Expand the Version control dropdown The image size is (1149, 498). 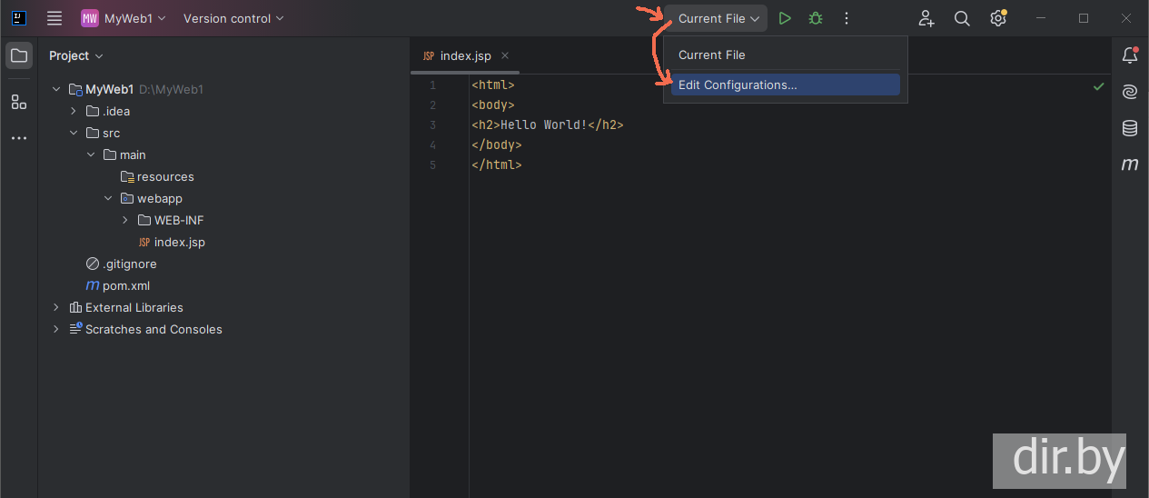tap(233, 18)
